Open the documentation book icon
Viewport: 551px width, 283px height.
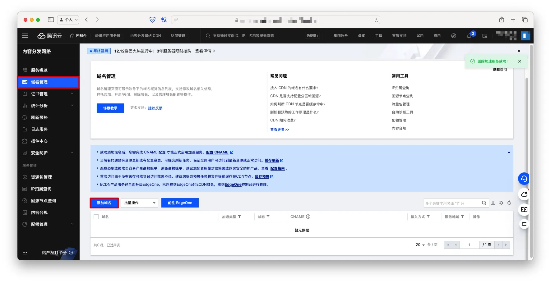(524, 209)
